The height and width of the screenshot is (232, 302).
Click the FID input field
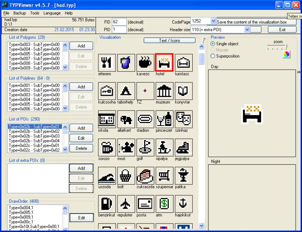click(119, 22)
